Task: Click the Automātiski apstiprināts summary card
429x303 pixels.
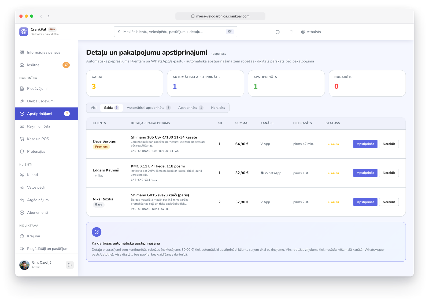Action: tap(206, 83)
